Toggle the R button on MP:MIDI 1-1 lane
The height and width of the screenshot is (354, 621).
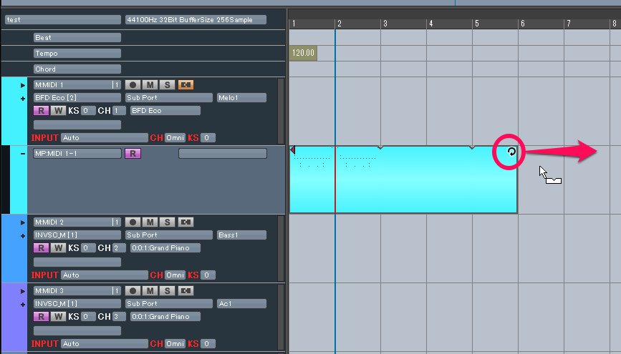coord(133,154)
